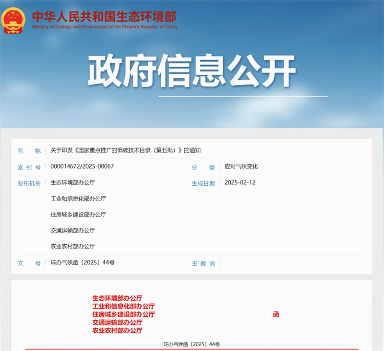Click red heading 工业和信息化部办公厅
This screenshot has width=384, height=351.
click(123, 306)
